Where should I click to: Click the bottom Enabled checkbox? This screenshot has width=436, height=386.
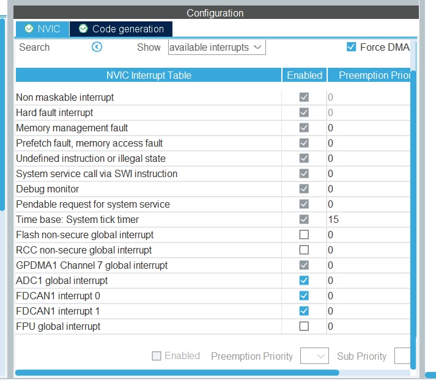point(157,355)
